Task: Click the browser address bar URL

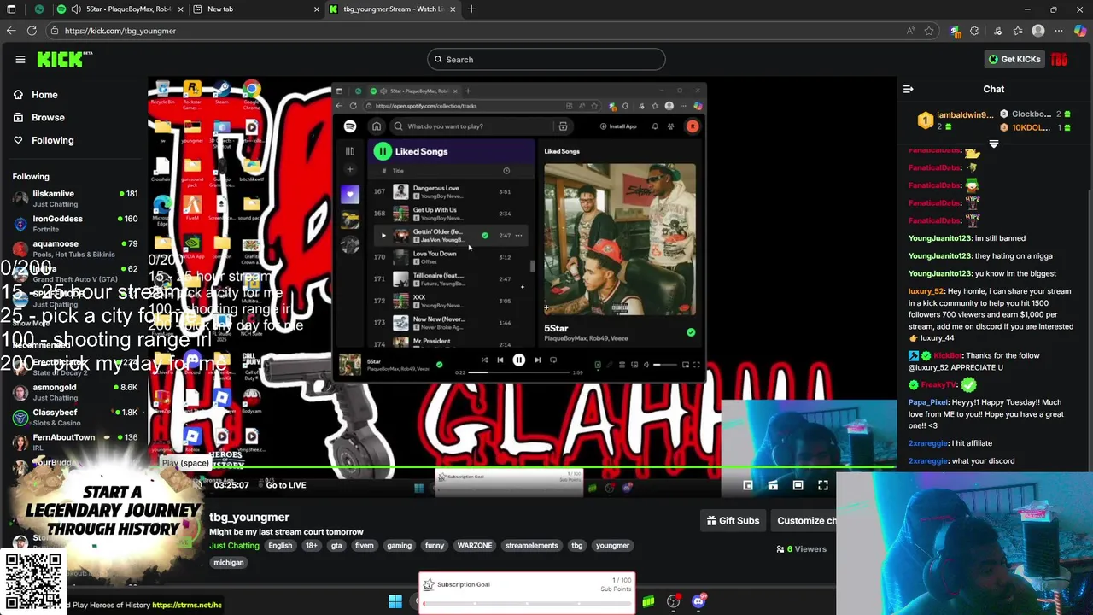Action: [120, 31]
